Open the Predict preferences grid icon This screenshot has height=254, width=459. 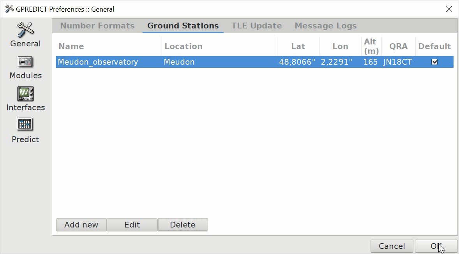[25, 124]
